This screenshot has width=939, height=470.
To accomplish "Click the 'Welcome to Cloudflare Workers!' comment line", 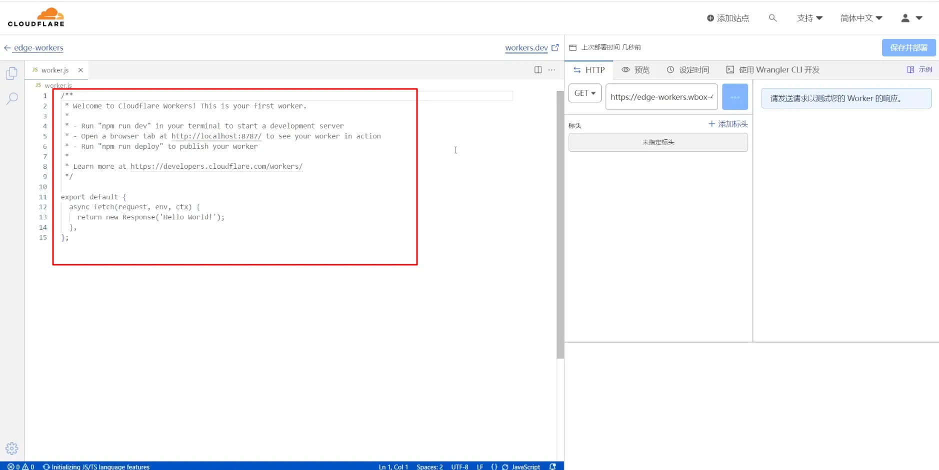I will [186, 106].
